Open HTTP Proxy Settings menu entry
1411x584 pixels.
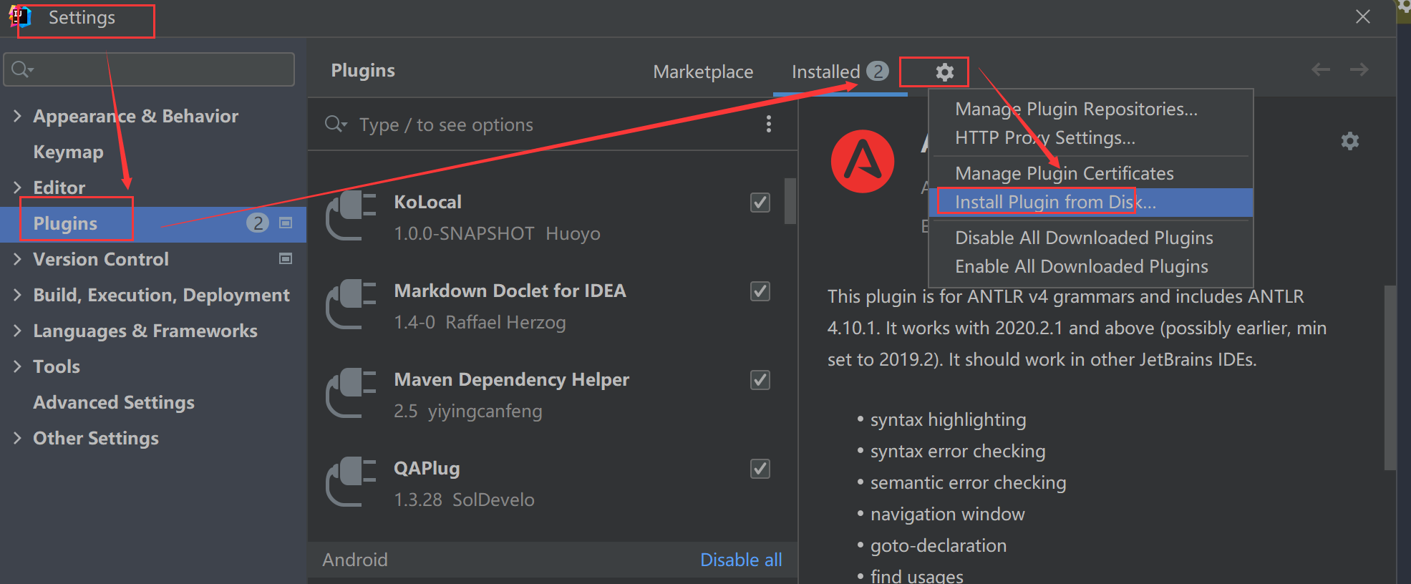[x=1045, y=138]
